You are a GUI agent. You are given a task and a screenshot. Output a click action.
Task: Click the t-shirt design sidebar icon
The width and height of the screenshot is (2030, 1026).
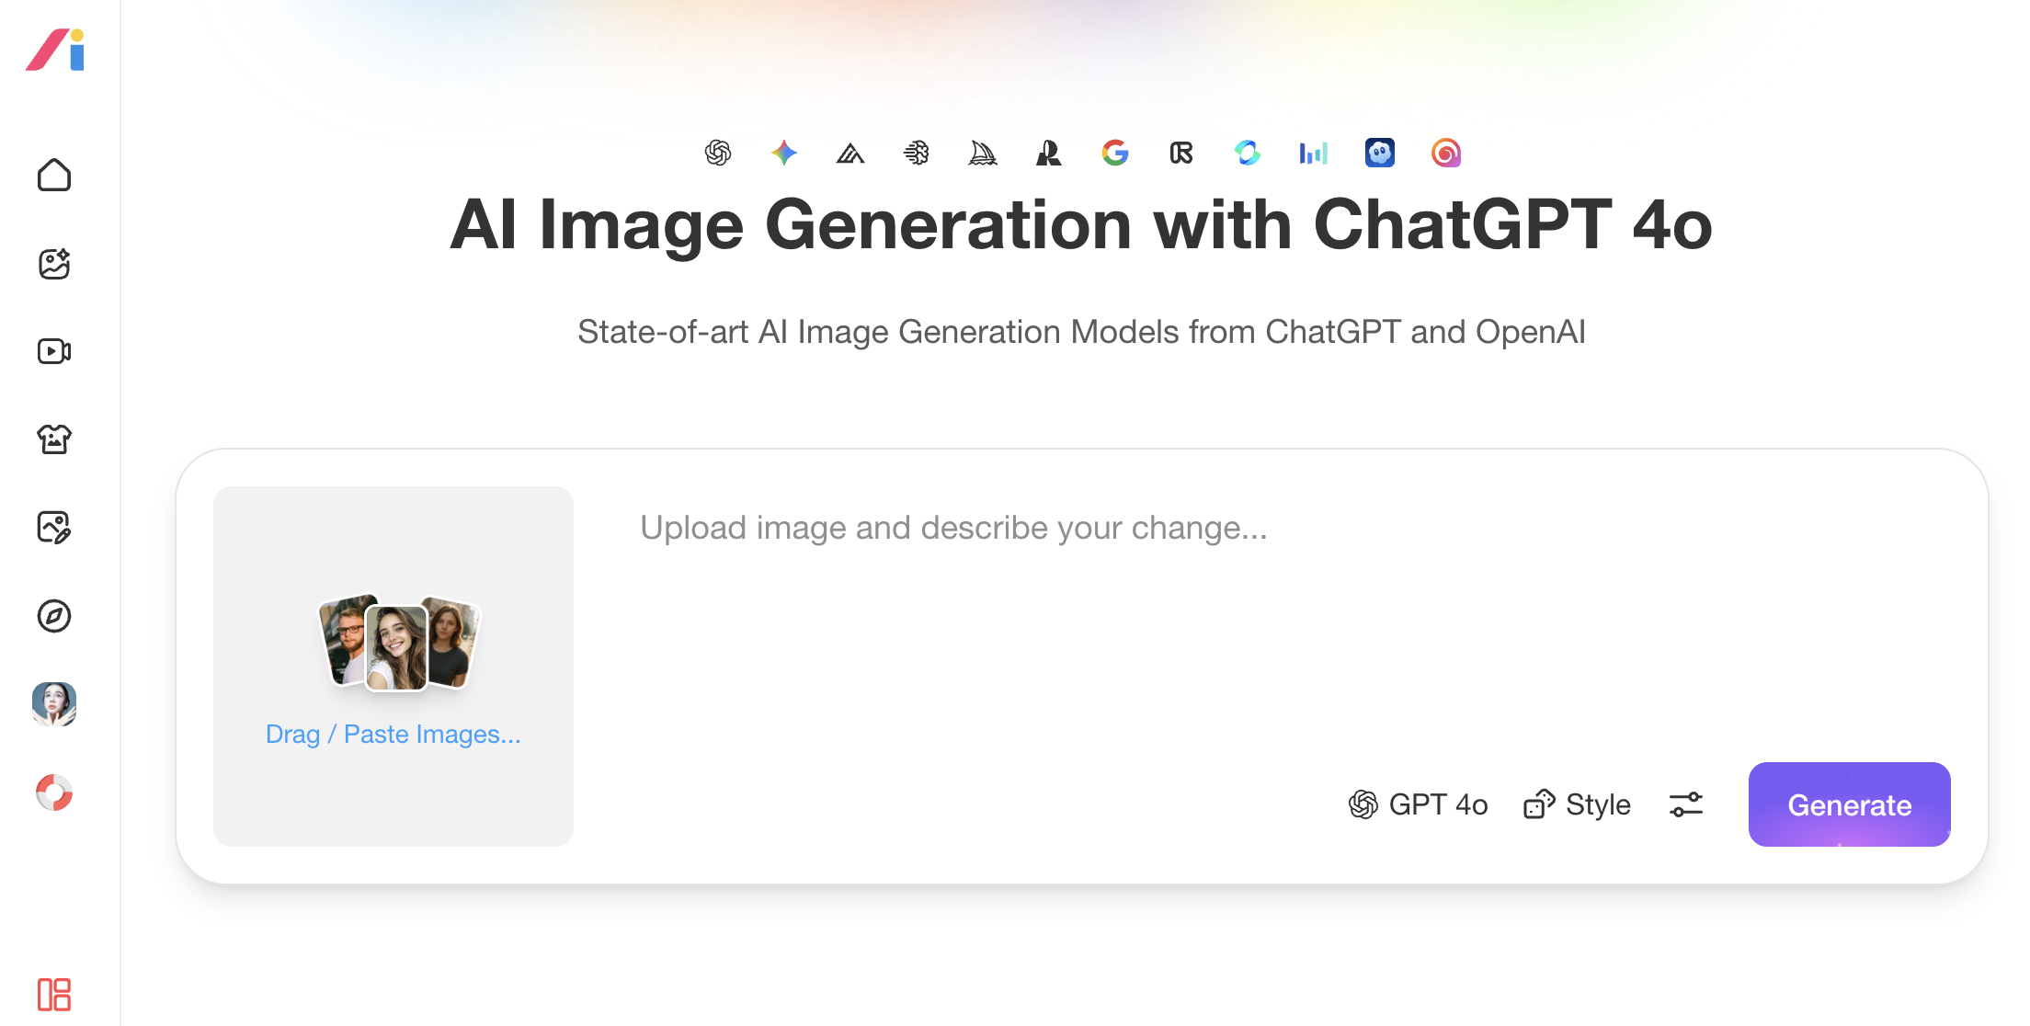click(54, 439)
